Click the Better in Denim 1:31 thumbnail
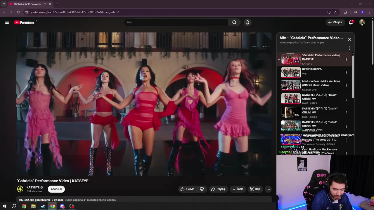The width and height of the screenshot is (374, 210). point(291,72)
